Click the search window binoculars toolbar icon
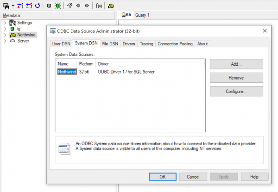Image resolution: width=278 pixels, height=192 pixels. (x=6, y=6)
